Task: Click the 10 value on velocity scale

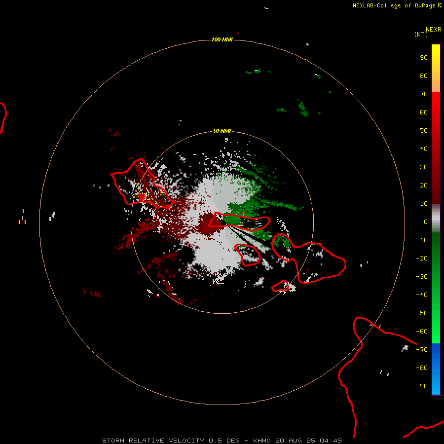Action: coord(424,204)
